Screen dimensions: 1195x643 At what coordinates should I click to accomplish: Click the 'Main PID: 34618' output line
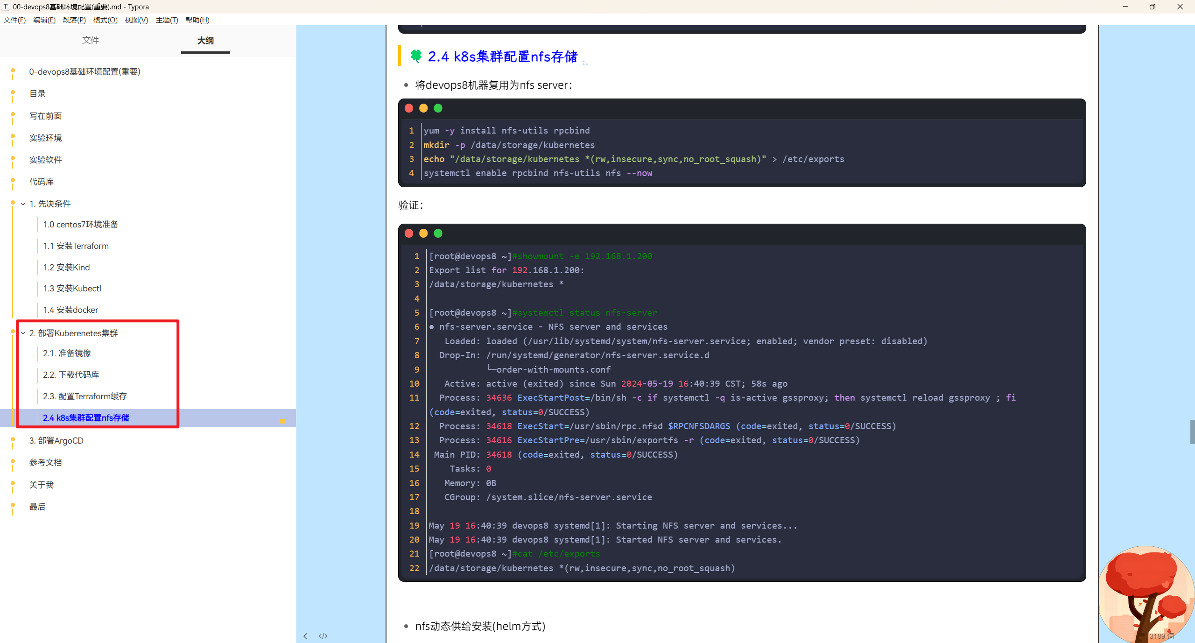(555, 455)
